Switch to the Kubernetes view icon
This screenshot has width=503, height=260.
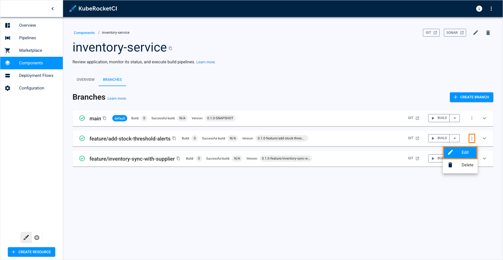37,238
